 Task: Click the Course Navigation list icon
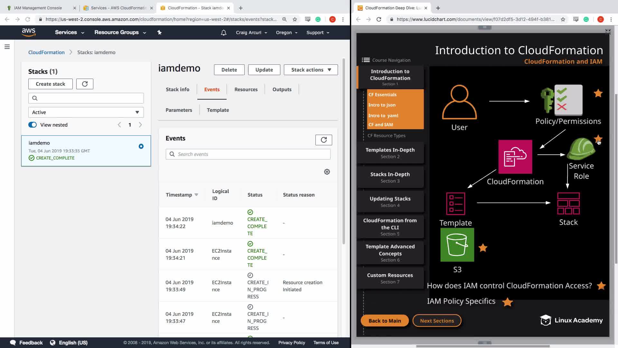pos(365,60)
